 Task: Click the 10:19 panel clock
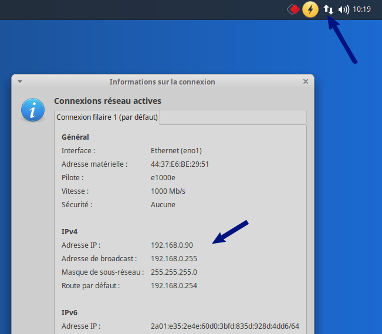coord(362,9)
